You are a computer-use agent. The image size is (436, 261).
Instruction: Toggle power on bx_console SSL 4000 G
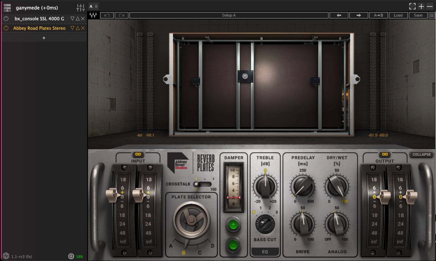[x=6, y=18]
